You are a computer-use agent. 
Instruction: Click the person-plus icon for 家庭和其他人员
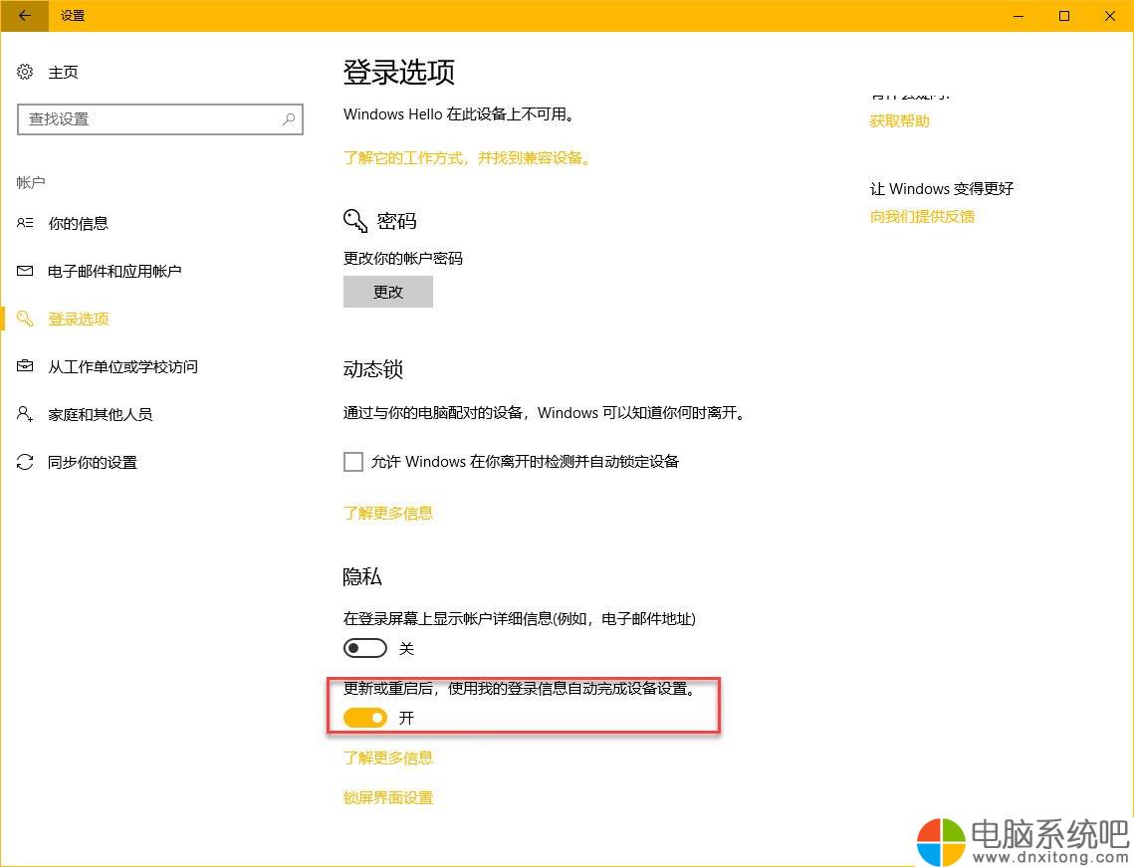pos(25,414)
